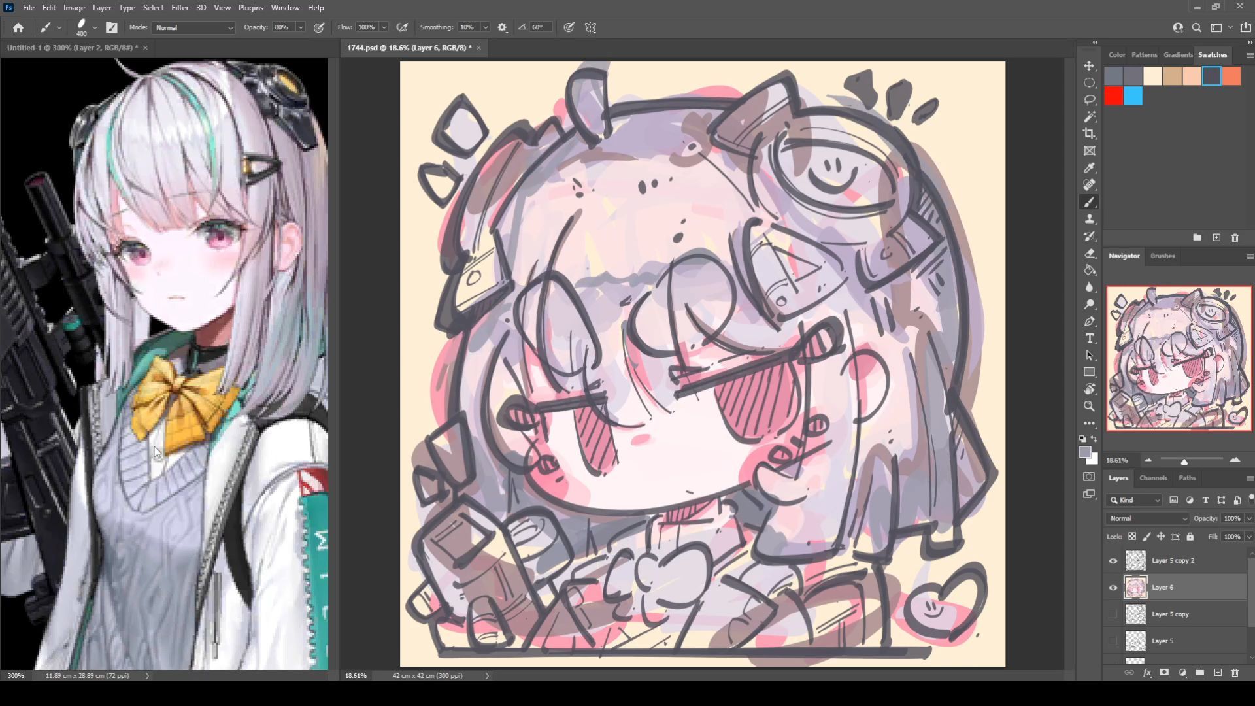Select the Frame tool
The height and width of the screenshot is (706, 1255).
1090,151
